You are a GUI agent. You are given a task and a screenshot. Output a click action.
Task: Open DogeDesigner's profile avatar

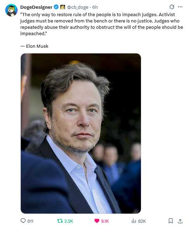[11, 10]
